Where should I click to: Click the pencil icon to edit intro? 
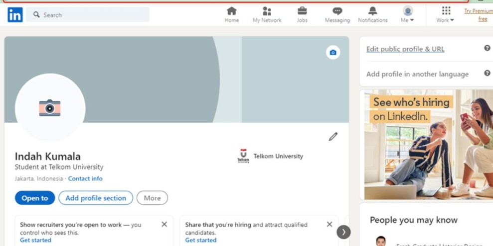333,137
